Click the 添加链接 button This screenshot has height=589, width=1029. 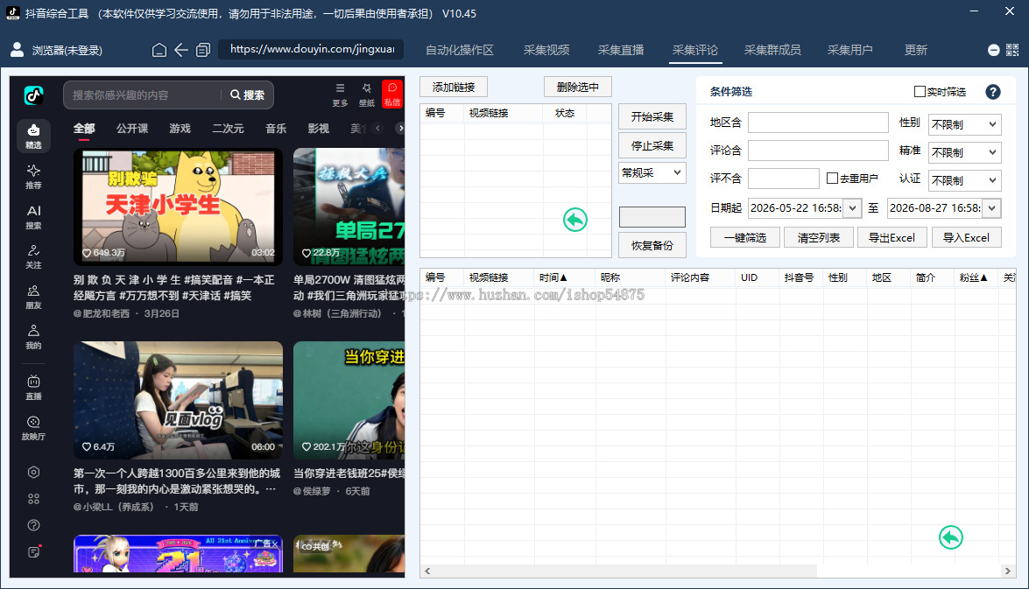454,87
